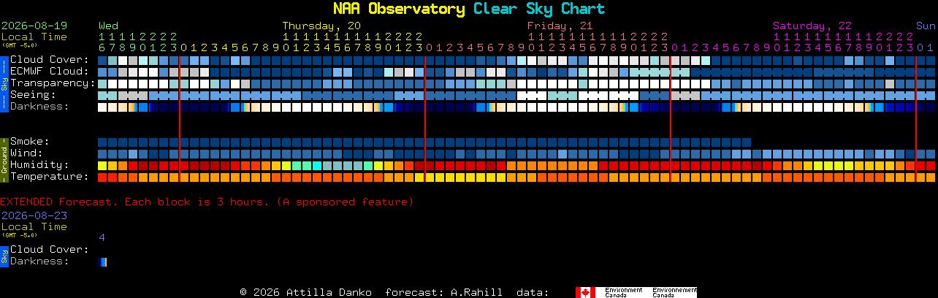Jump to the Thursday, 20 day header

point(321,26)
